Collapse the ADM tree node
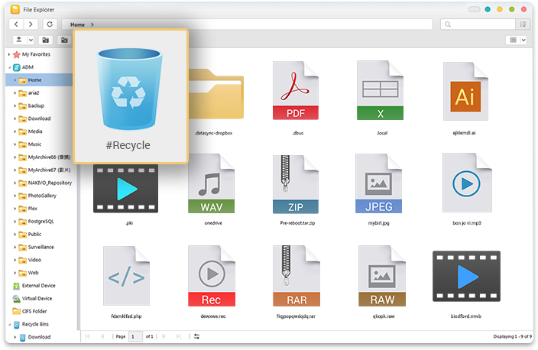 point(9,67)
